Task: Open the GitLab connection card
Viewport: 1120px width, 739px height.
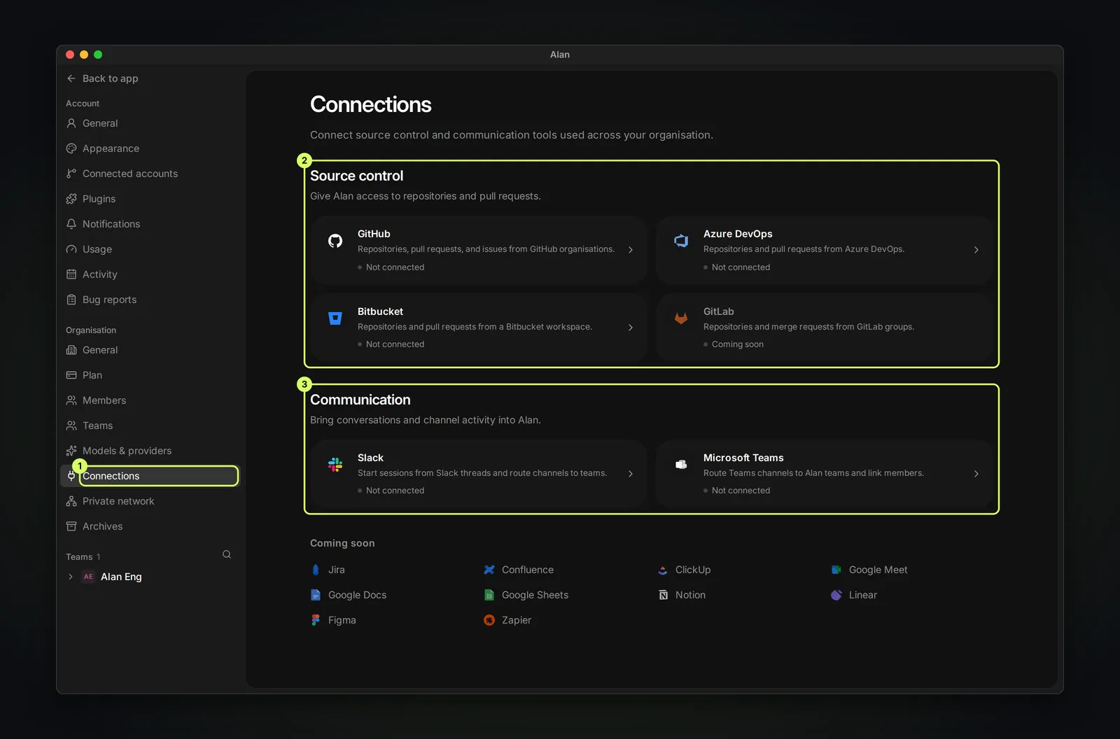Action: point(824,327)
